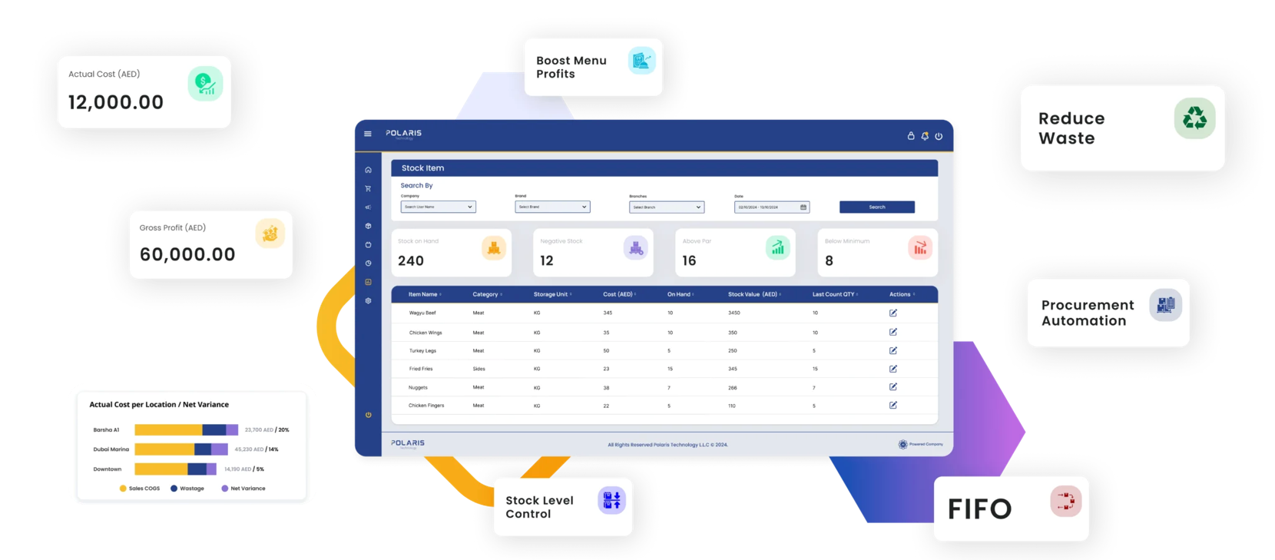Screen dimensions: 1275x560
Task: Open the shopping cart sidebar icon
Action: coord(368,188)
